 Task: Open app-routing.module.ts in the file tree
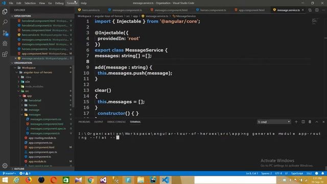point(42,138)
